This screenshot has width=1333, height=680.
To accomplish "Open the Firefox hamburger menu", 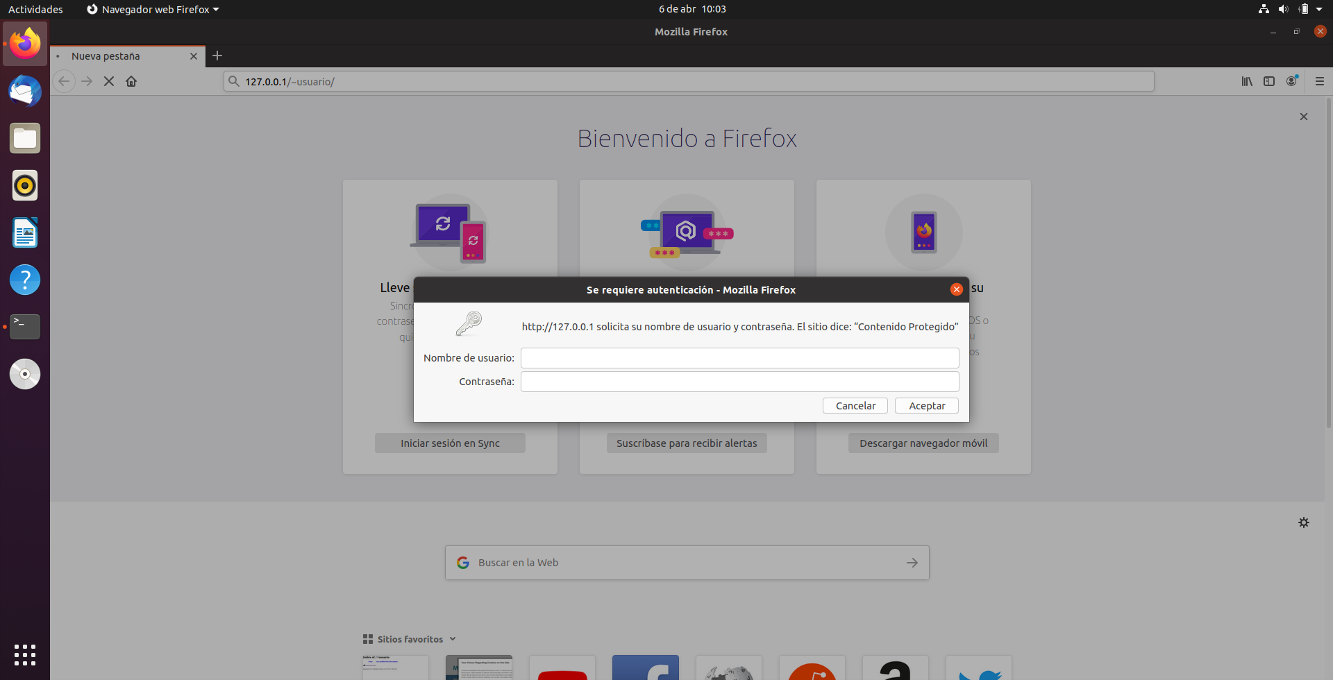I will [x=1320, y=81].
